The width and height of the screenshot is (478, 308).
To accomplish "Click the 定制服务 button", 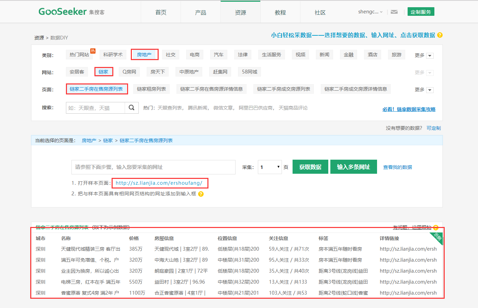I will 421,12.
